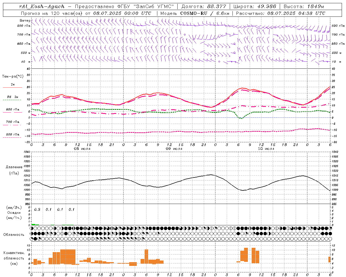Click the Облачность cloud cover label

coord(14,235)
